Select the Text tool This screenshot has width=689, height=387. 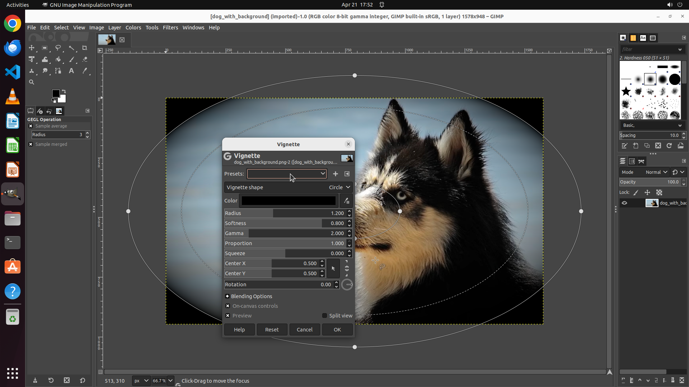(71, 71)
